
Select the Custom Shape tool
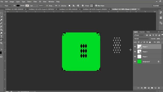pyautogui.click(x=1, y=40)
